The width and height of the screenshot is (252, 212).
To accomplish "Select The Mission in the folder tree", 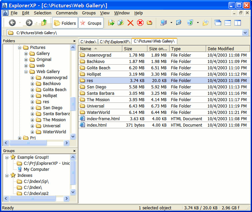I will (54, 120).
